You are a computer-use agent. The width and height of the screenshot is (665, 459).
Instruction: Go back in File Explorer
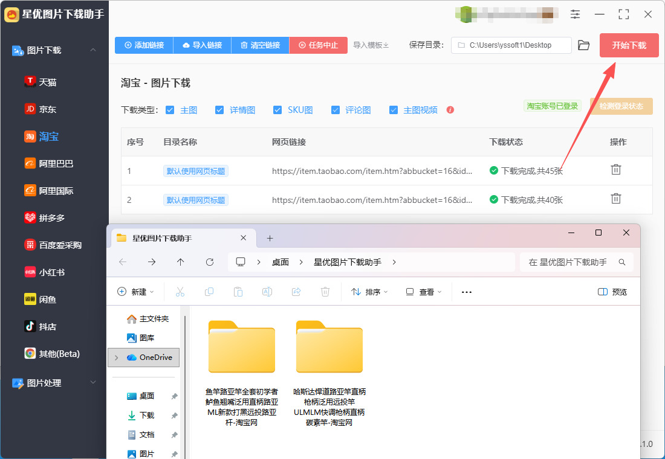(x=123, y=262)
